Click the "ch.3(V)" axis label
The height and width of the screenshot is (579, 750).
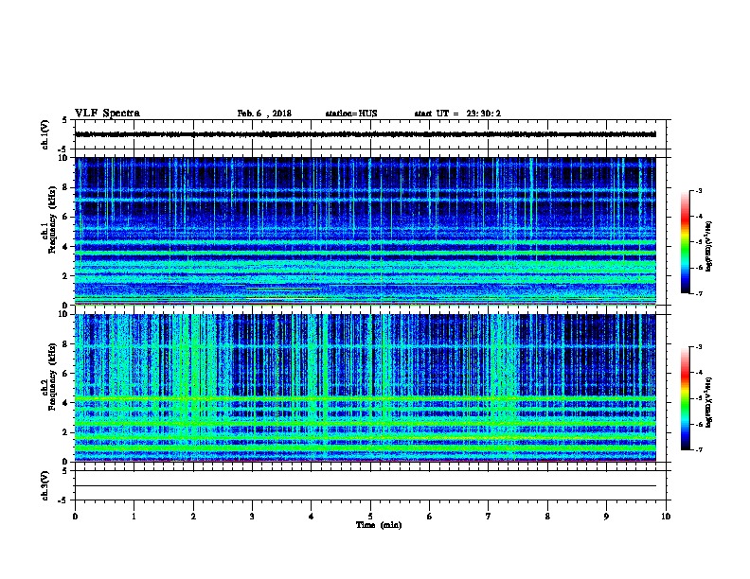(x=45, y=486)
